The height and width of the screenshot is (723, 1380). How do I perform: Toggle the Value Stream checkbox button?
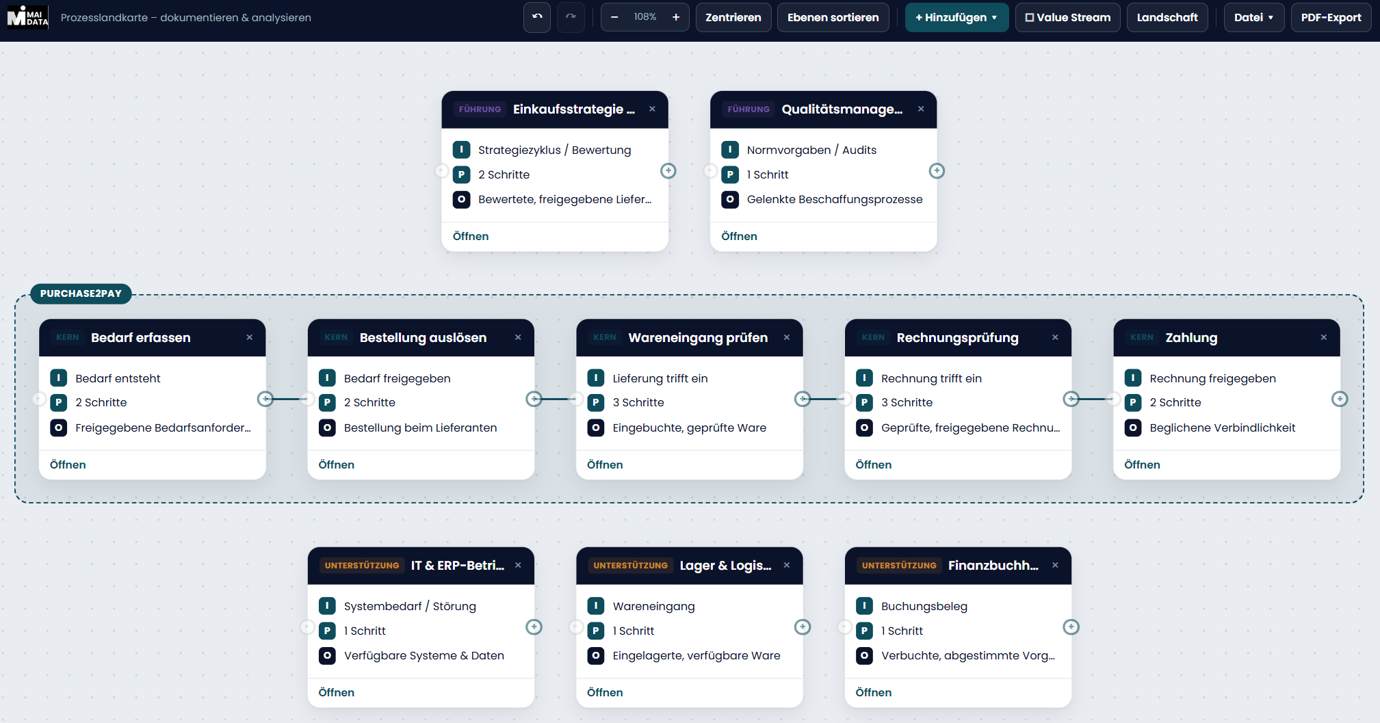click(1067, 17)
